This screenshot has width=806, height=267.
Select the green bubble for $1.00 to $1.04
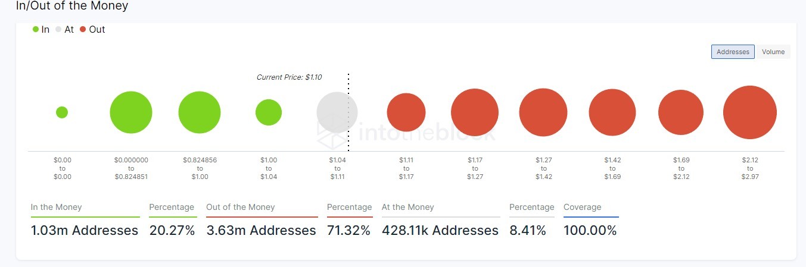point(269,112)
